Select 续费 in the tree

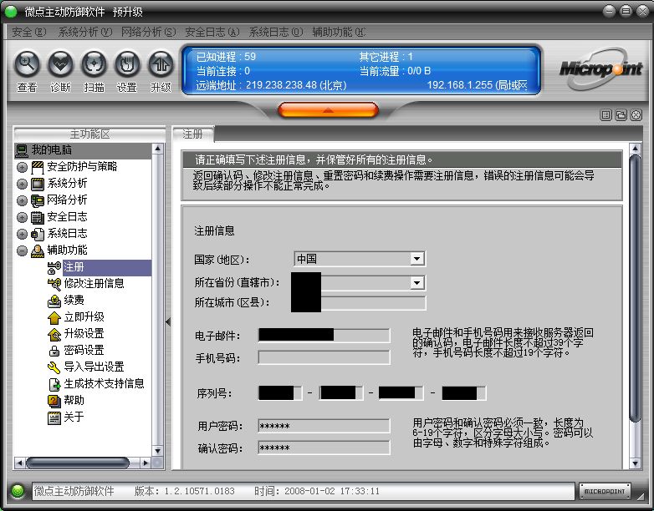(x=74, y=301)
